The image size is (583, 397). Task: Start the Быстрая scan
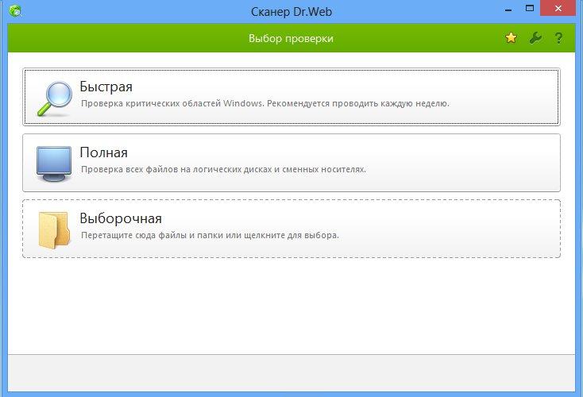click(x=291, y=97)
